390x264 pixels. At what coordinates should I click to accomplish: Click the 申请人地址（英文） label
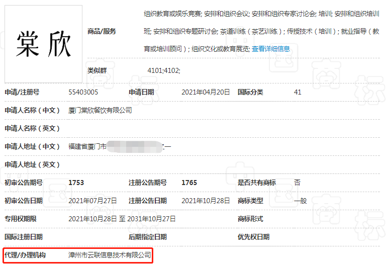click(32, 165)
